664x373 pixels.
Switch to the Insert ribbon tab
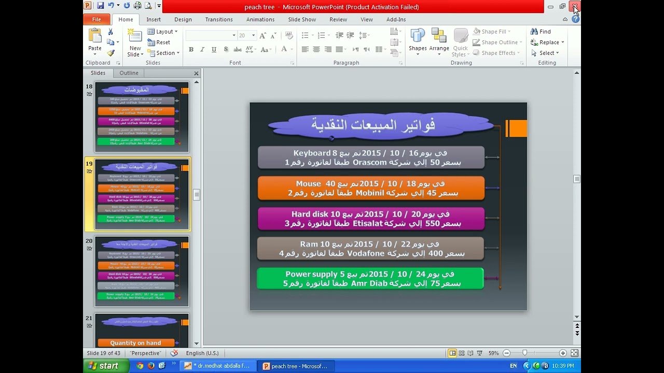pos(154,20)
